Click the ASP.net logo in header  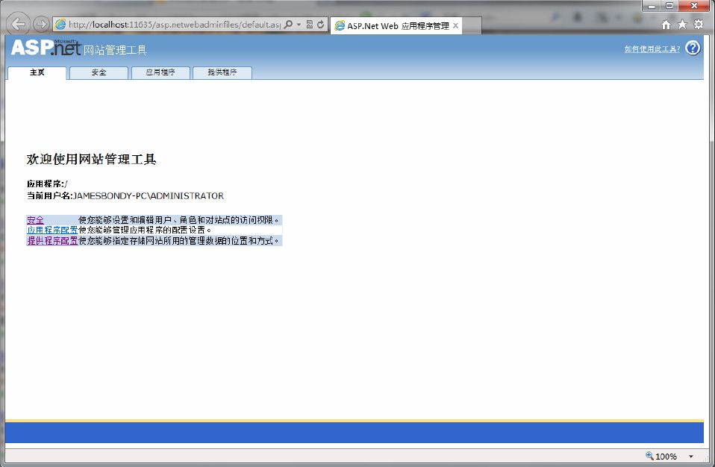click(x=46, y=48)
